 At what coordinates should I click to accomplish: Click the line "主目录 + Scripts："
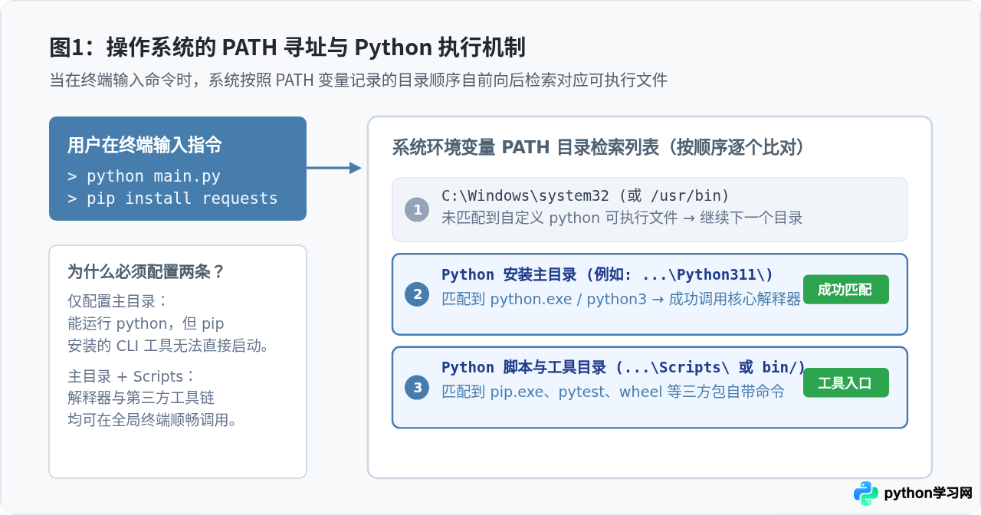pos(132,376)
